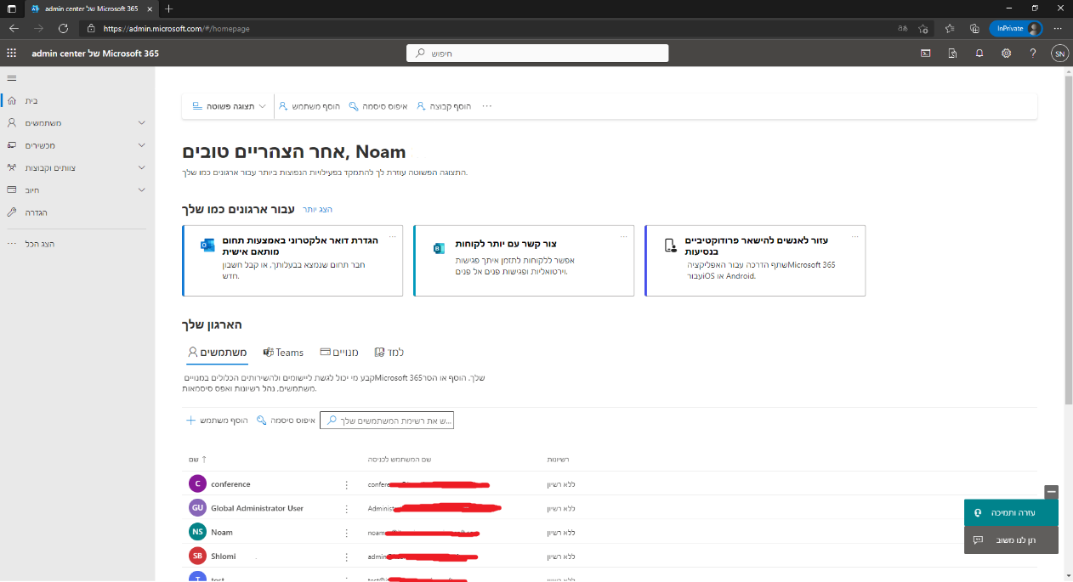Open more actions for Shlomi user row
Image resolution: width=1073 pixels, height=582 pixels.
pos(346,557)
